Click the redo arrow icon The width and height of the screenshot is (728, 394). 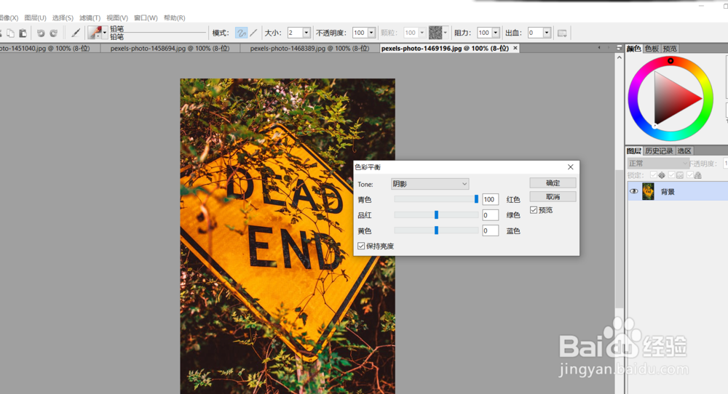[53, 33]
